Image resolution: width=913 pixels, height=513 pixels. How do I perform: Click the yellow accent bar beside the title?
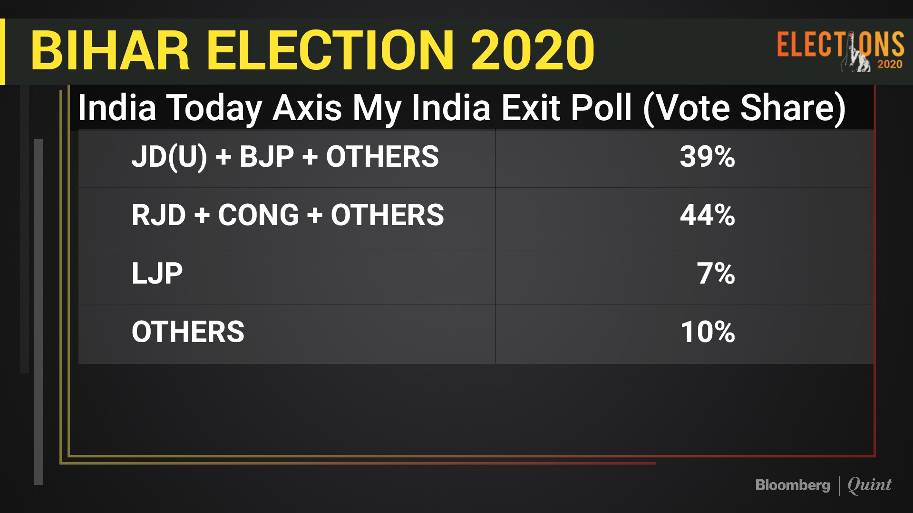2,51
